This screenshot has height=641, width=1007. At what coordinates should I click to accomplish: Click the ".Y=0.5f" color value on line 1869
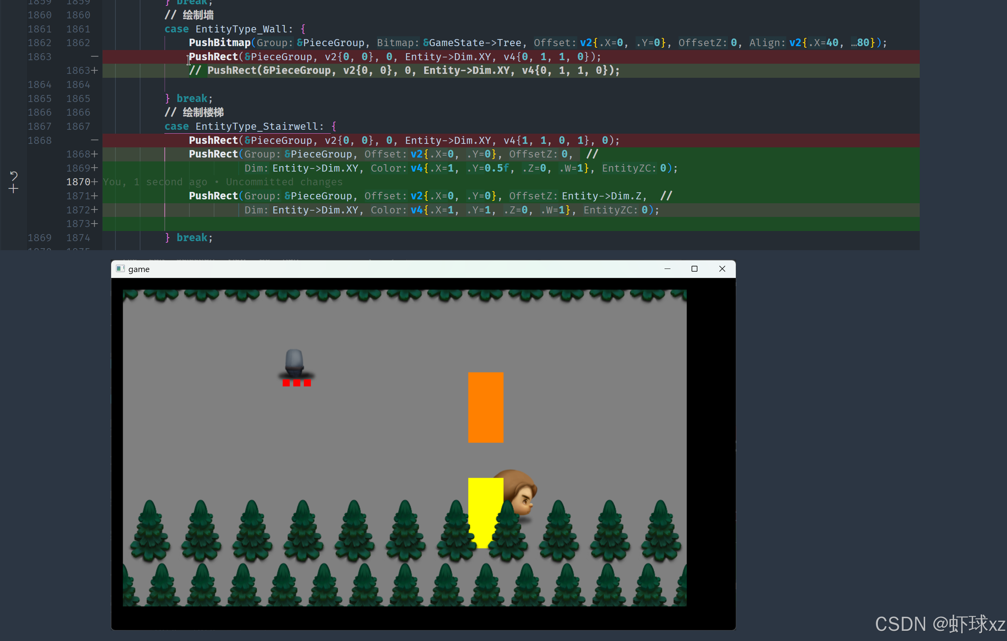(488, 168)
